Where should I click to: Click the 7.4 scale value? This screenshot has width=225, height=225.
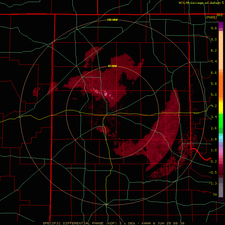tap(214, 61)
